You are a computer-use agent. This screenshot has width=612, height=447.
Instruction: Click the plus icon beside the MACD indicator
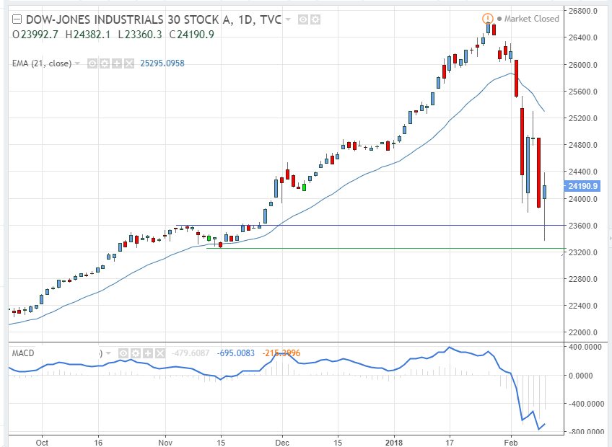click(x=148, y=353)
